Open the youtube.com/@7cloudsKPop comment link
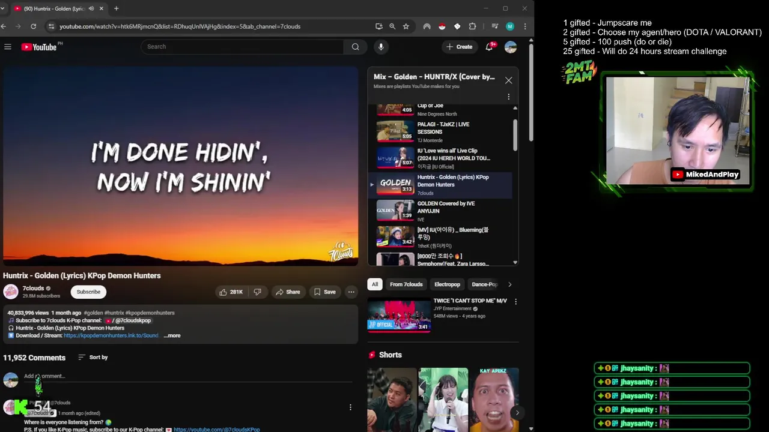This screenshot has height=432, width=769. (217, 430)
